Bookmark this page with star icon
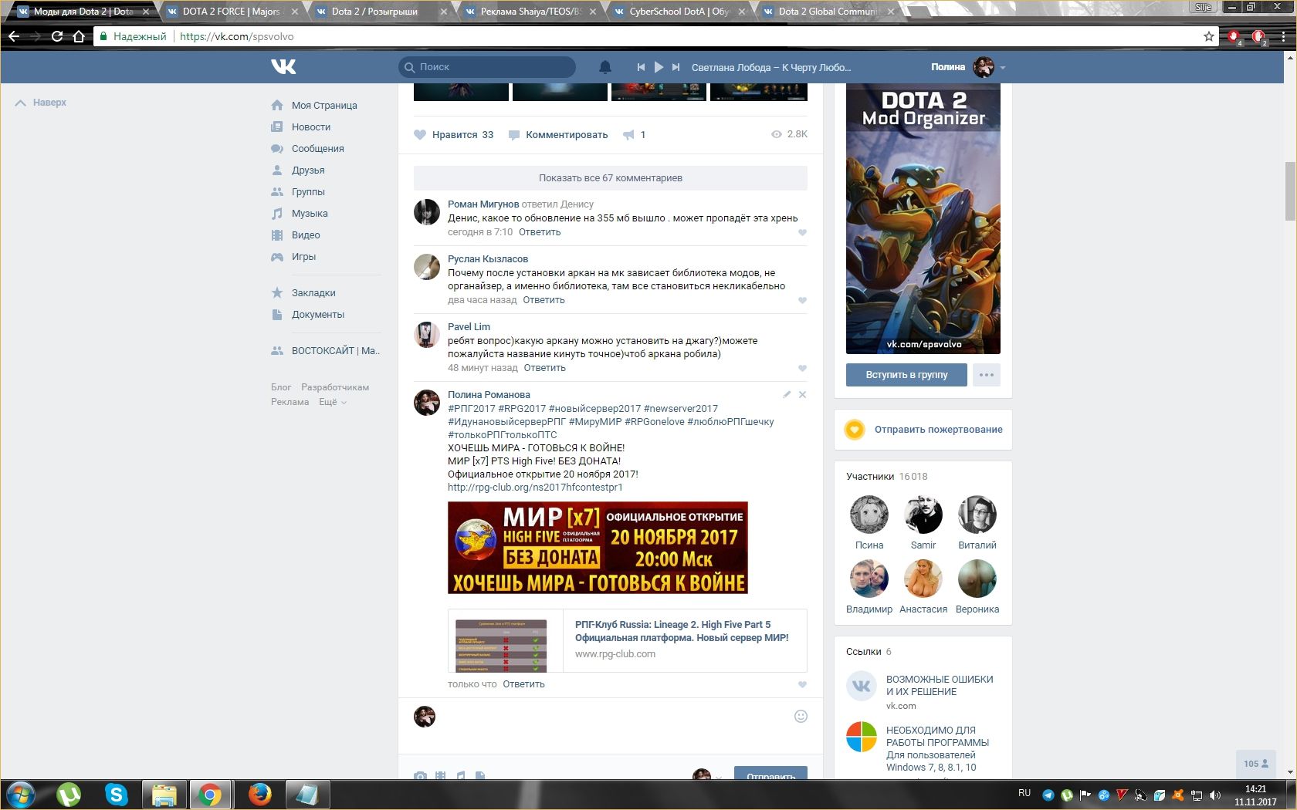This screenshot has width=1297, height=810. (x=1208, y=36)
